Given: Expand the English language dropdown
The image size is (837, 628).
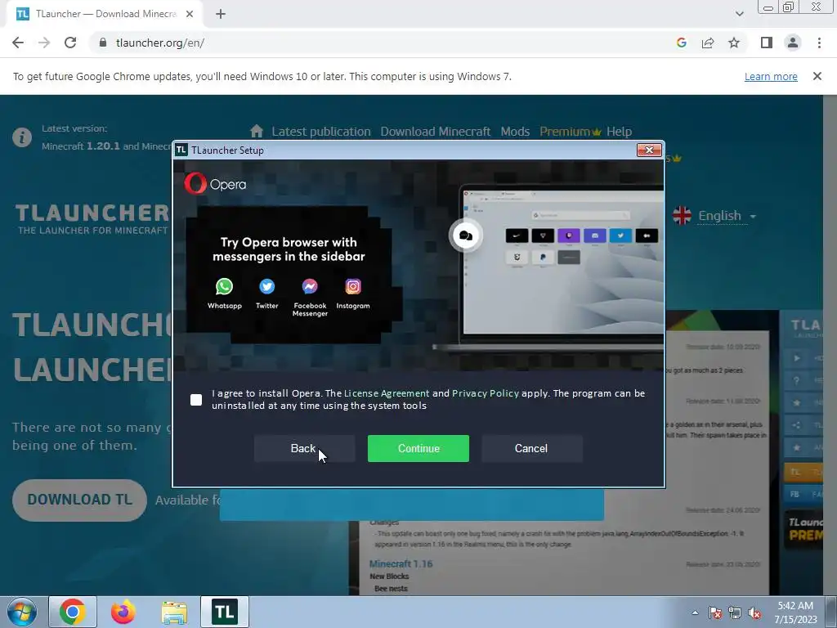Looking at the screenshot, I should (727, 216).
